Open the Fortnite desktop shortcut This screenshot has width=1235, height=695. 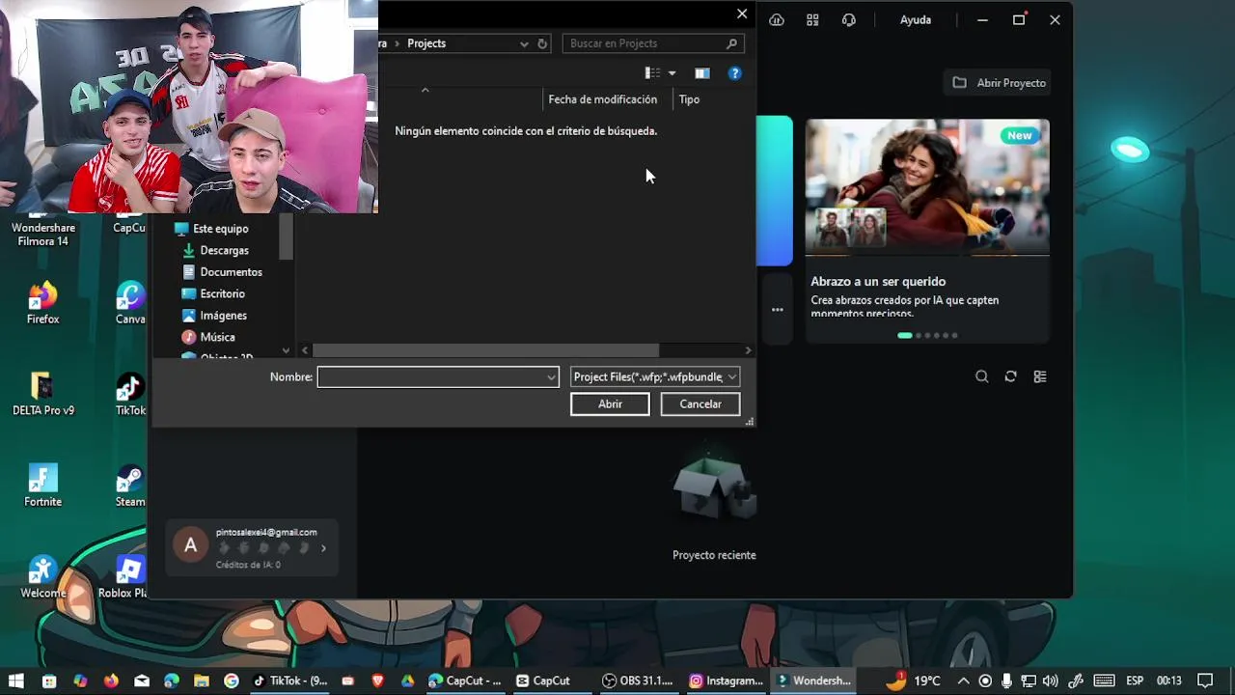coord(42,486)
